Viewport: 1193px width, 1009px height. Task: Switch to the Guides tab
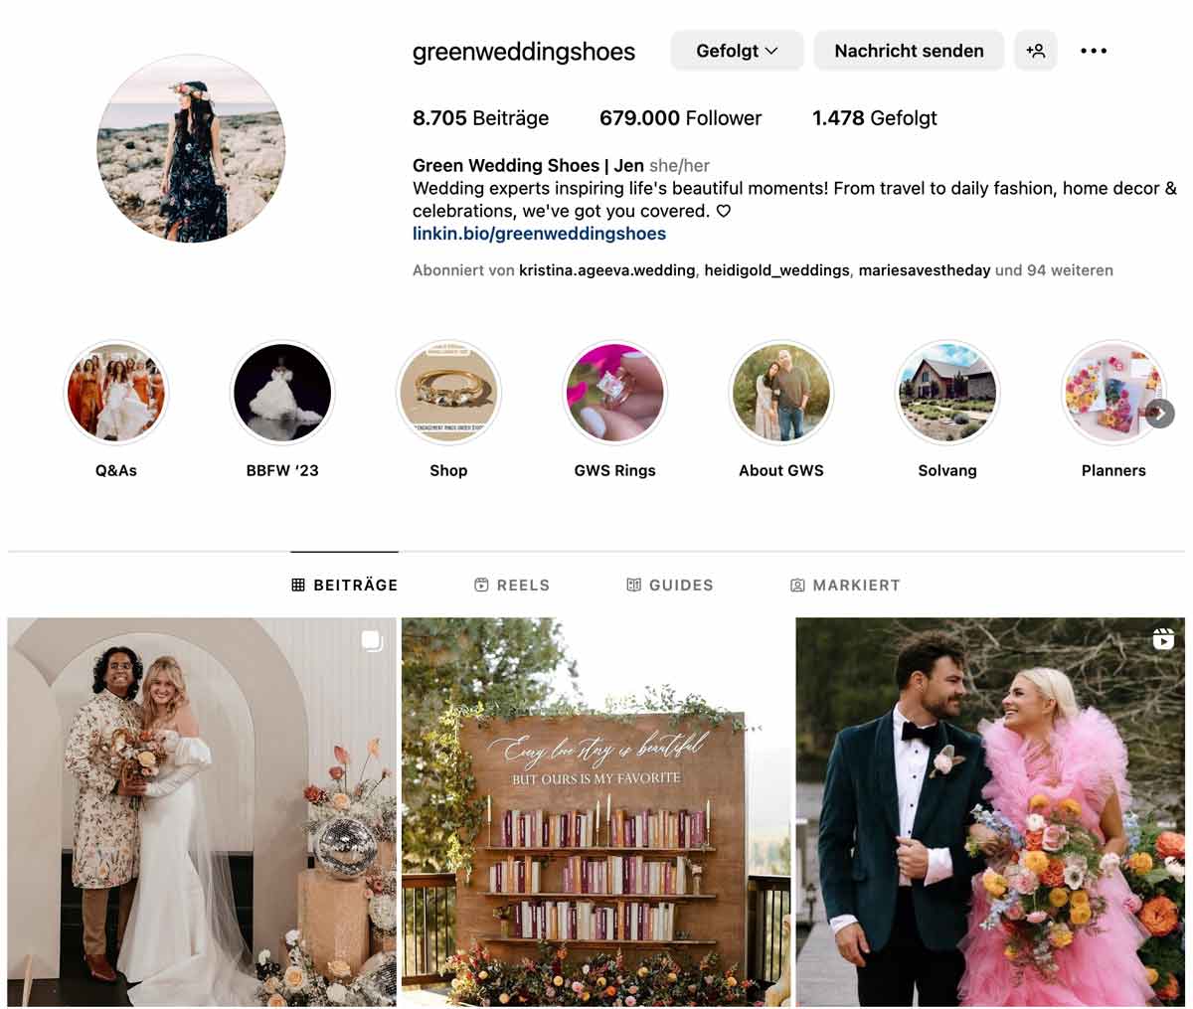pos(670,585)
